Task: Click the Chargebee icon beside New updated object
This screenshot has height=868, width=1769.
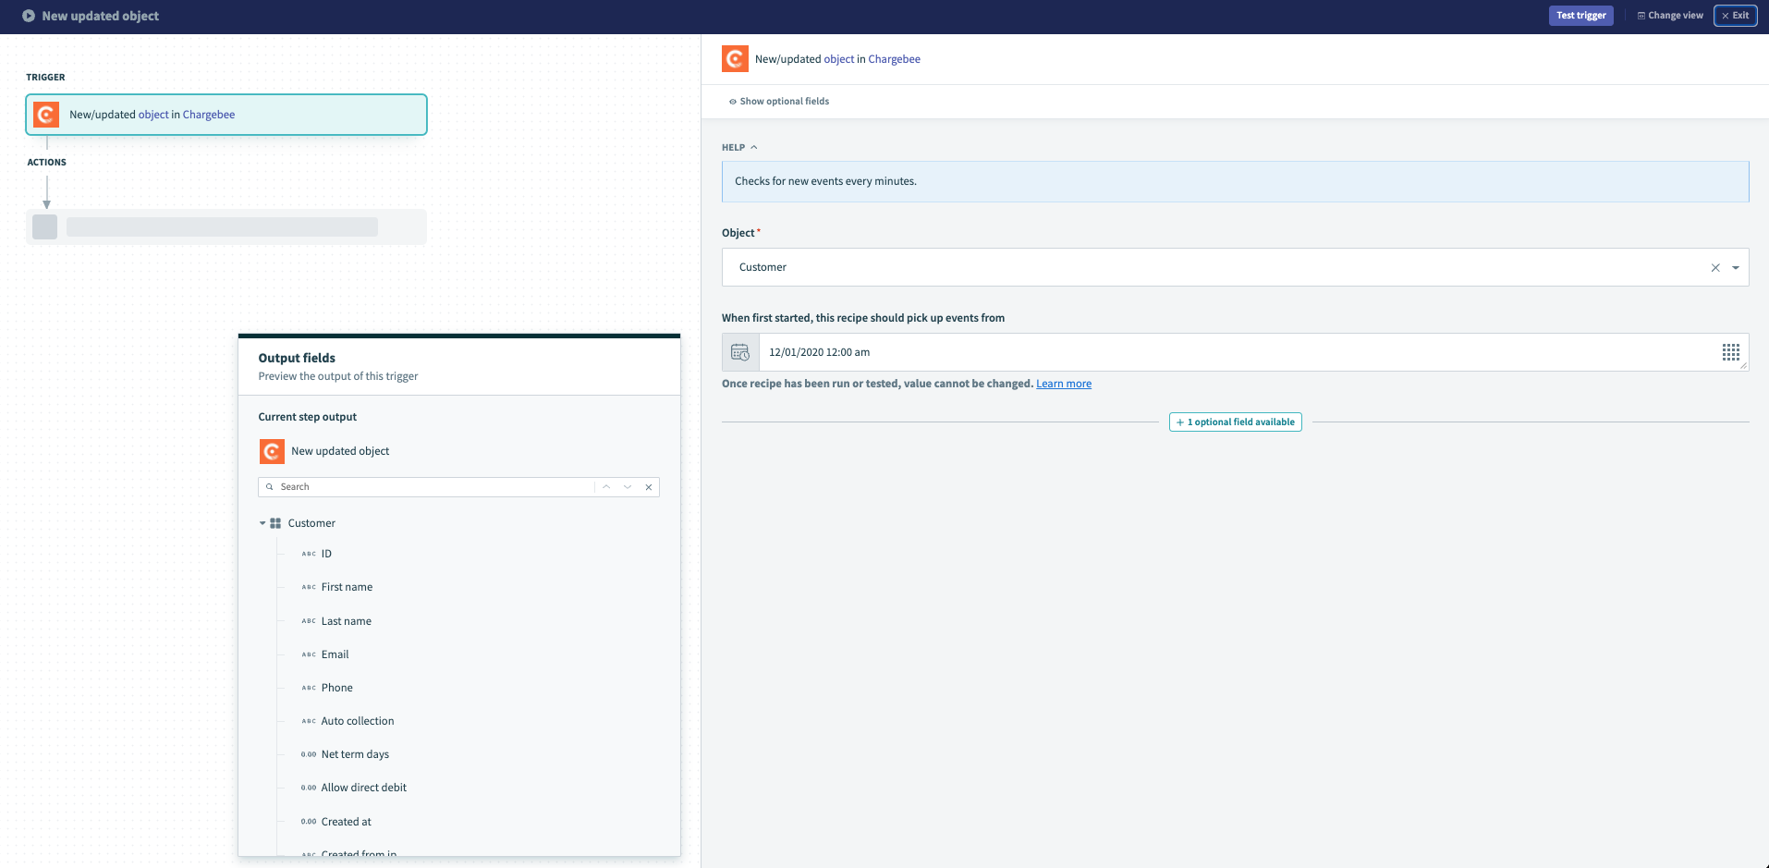Action: pyautogui.click(x=272, y=451)
